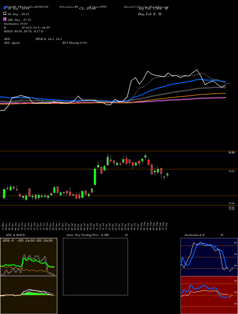Click the thick green ADX line in panel
Viewport: 238px width, 314px height.
point(27,263)
